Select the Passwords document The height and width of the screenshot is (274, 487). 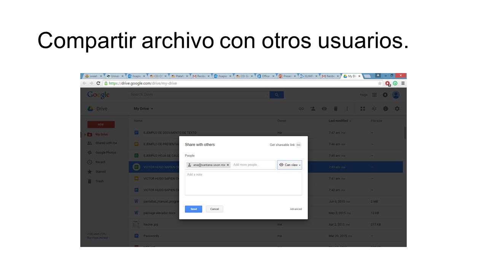pos(151,236)
